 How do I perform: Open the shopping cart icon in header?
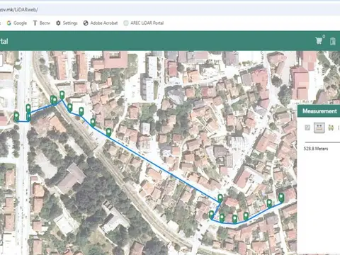pyautogui.click(x=319, y=40)
